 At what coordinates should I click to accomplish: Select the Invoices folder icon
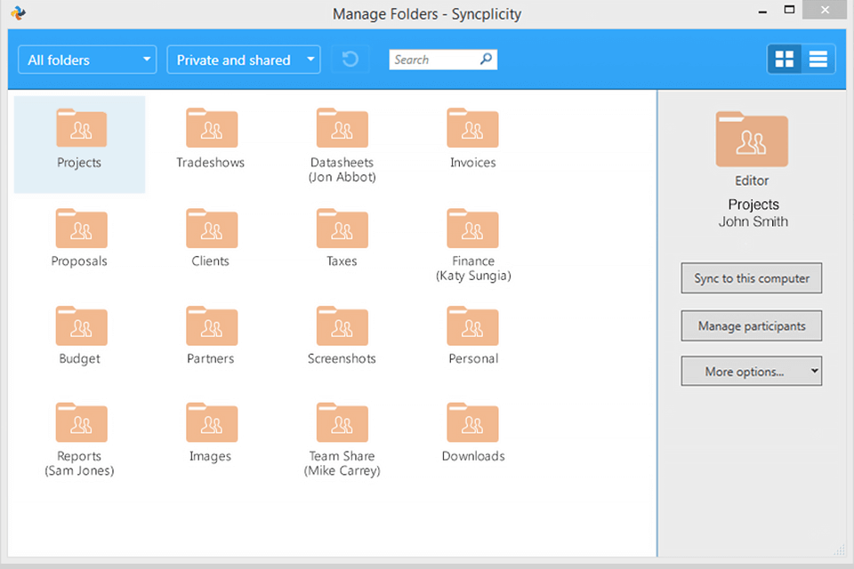pyautogui.click(x=472, y=128)
